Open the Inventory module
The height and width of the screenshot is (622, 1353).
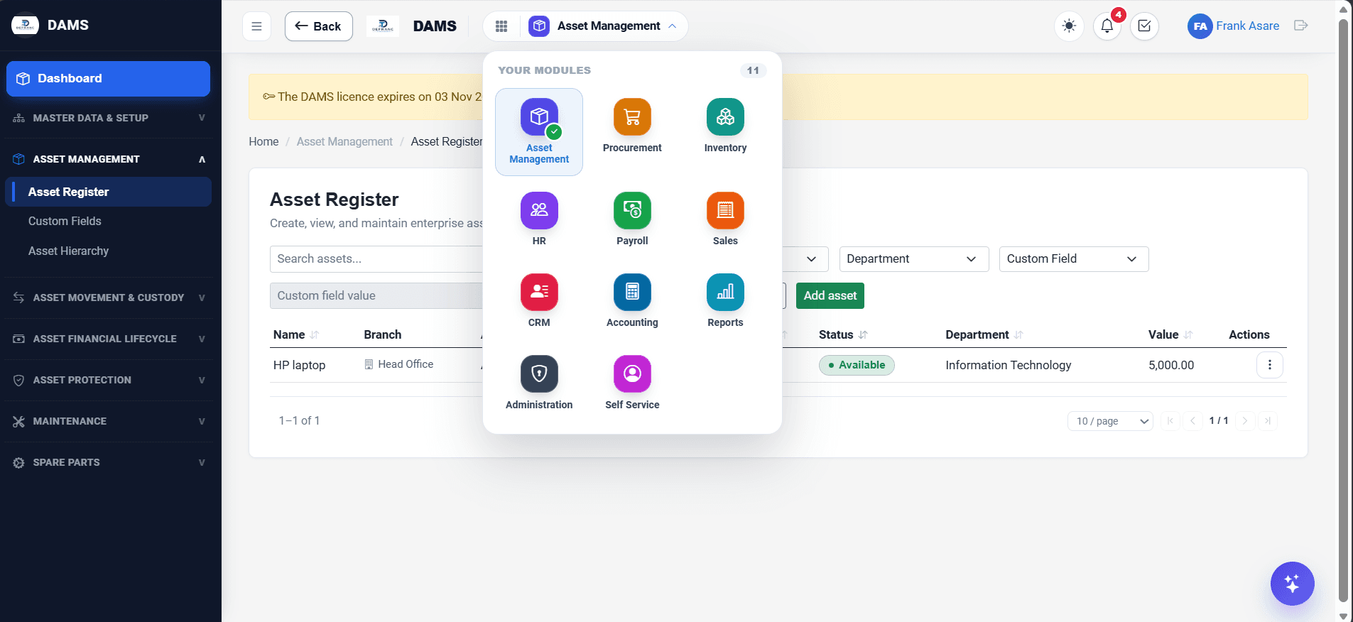tap(725, 126)
